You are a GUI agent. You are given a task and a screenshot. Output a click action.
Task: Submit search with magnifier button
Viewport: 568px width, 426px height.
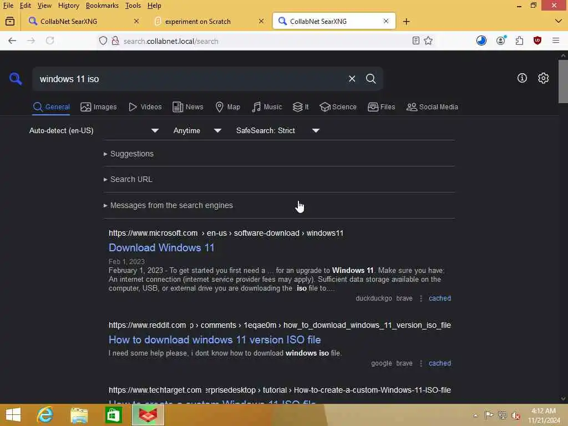click(x=371, y=79)
